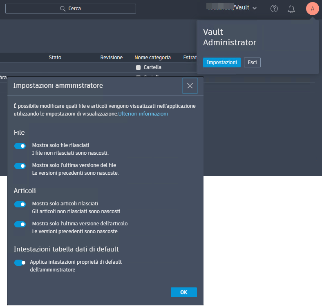Click the 'Impostazioni amministratore' dialog title
The width and height of the screenshot is (322, 307).
tap(58, 85)
